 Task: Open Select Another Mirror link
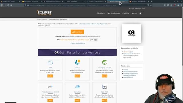[77, 43]
